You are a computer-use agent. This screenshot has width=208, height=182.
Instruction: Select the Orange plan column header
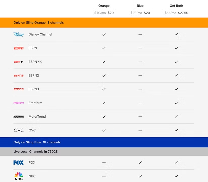pyautogui.click(x=104, y=6)
